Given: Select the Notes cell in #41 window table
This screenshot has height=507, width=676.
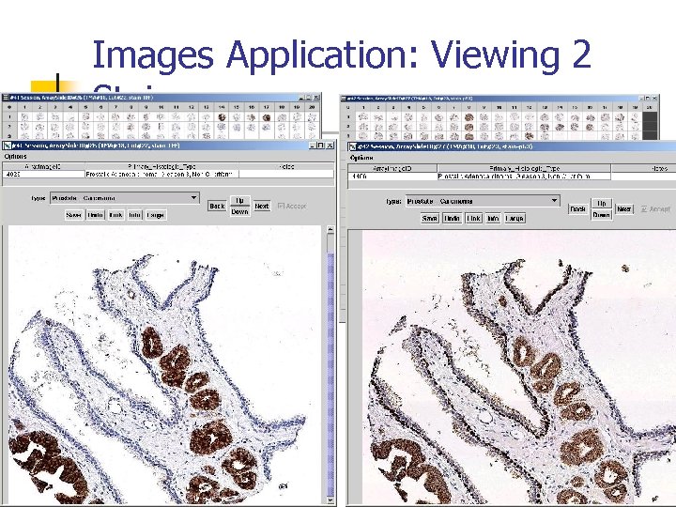Looking at the screenshot, I should click(x=286, y=175).
